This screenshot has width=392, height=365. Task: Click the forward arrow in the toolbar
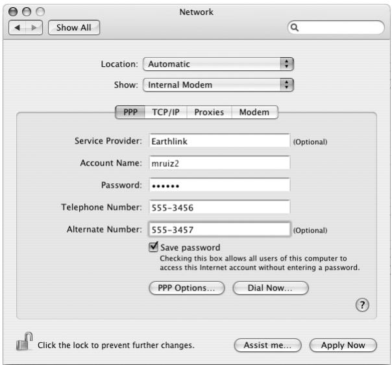[34, 27]
